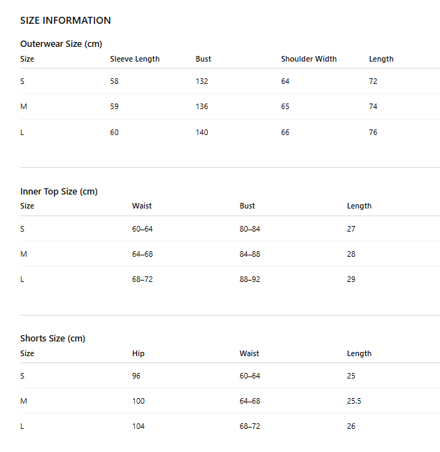Select shorts waist range 68–72

tap(250, 426)
